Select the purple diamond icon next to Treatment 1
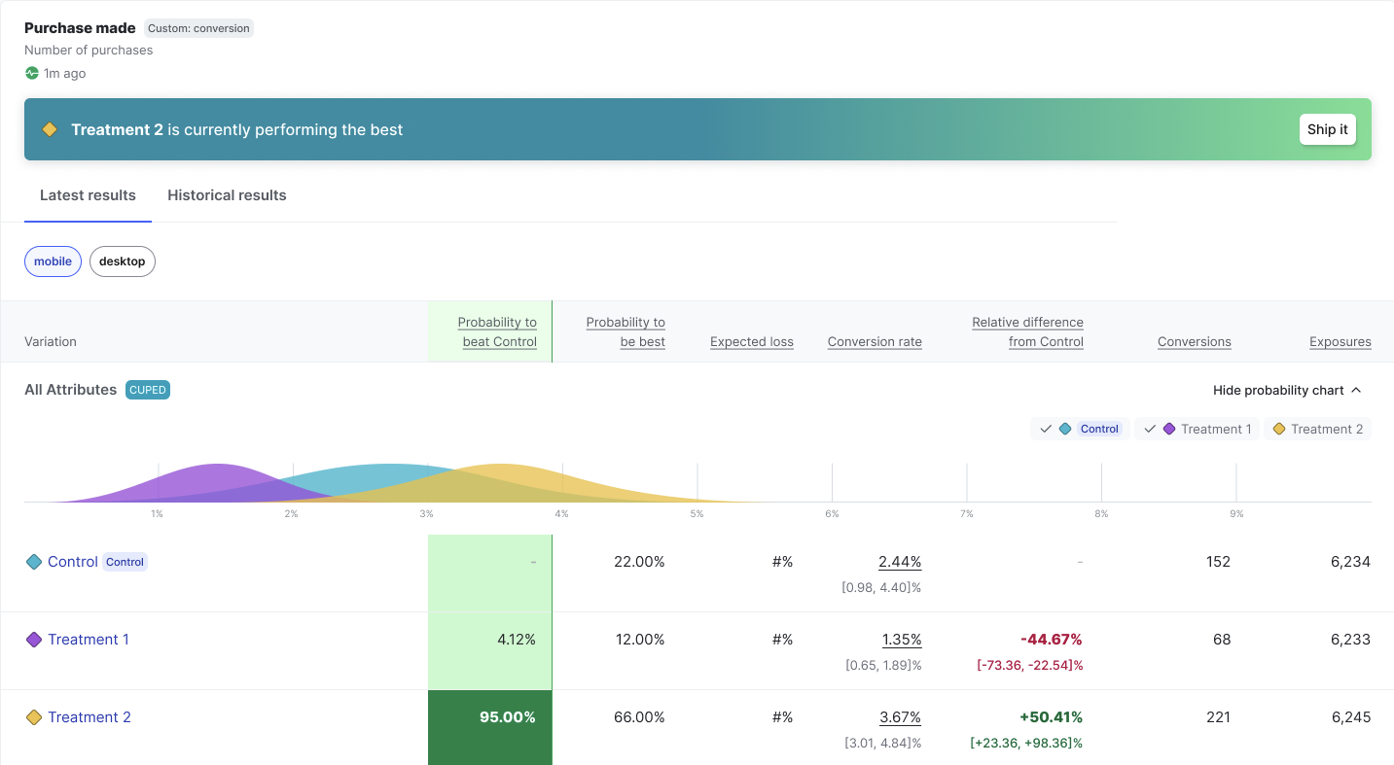Screen dimensions: 1394x765 (34, 639)
